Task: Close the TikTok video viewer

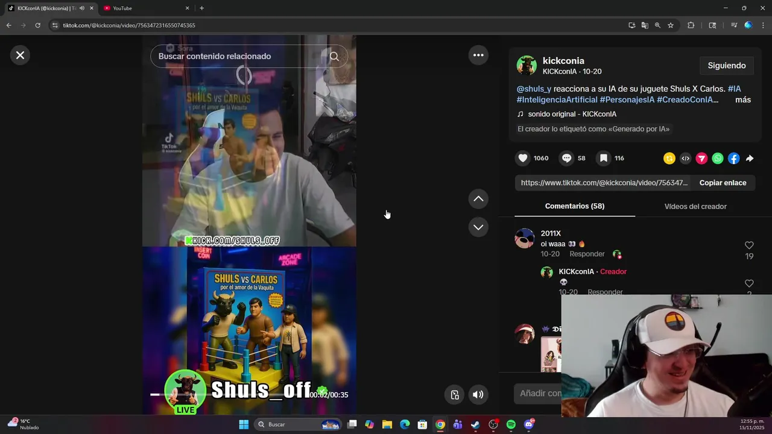Action: [x=20, y=55]
